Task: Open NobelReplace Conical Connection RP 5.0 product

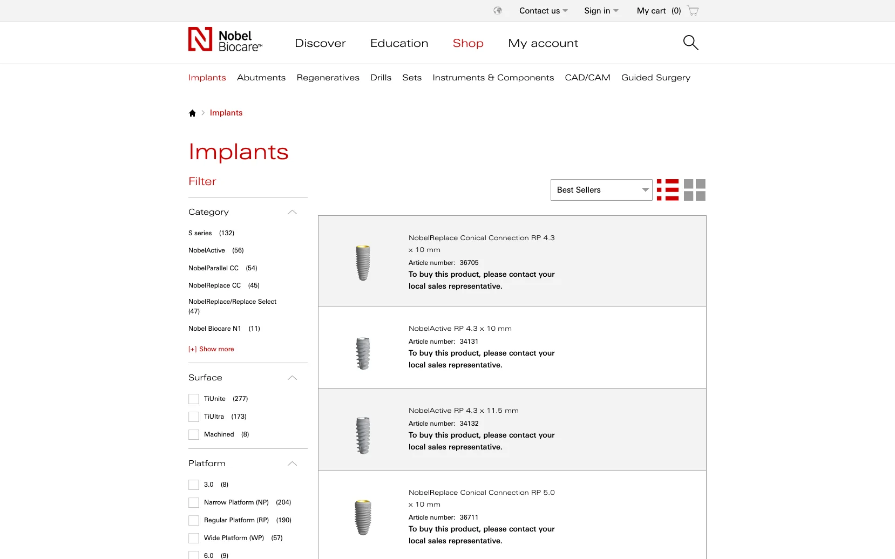Action: [x=482, y=498]
